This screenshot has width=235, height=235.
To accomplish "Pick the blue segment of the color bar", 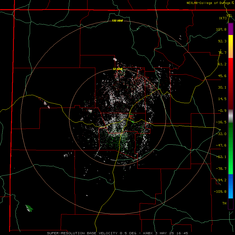I will 231,186.
